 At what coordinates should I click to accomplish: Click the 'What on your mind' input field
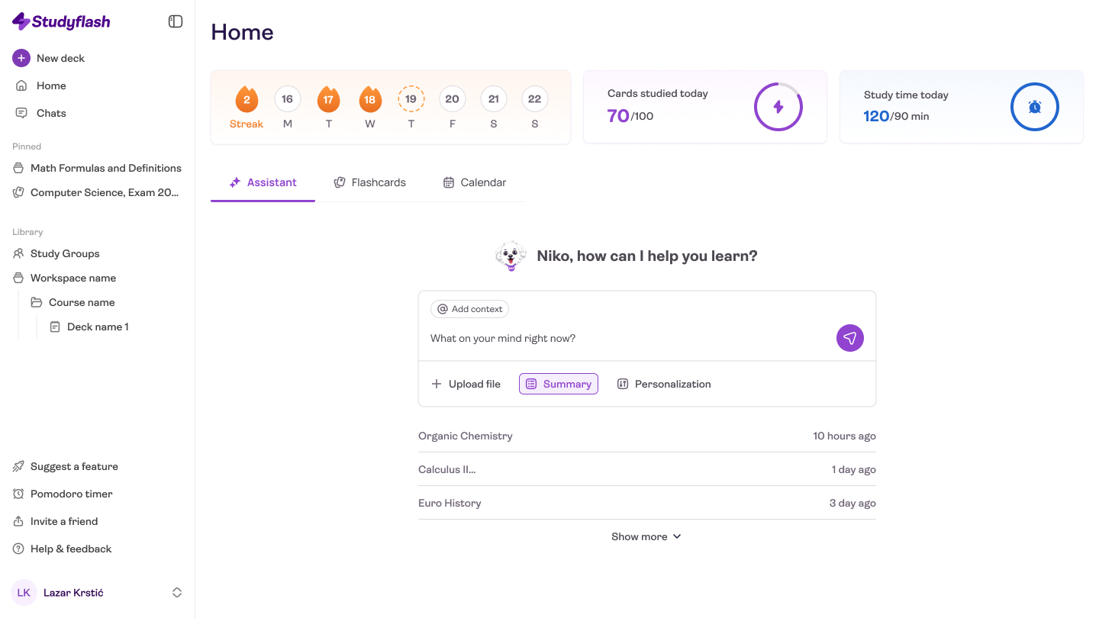pos(626,338)
